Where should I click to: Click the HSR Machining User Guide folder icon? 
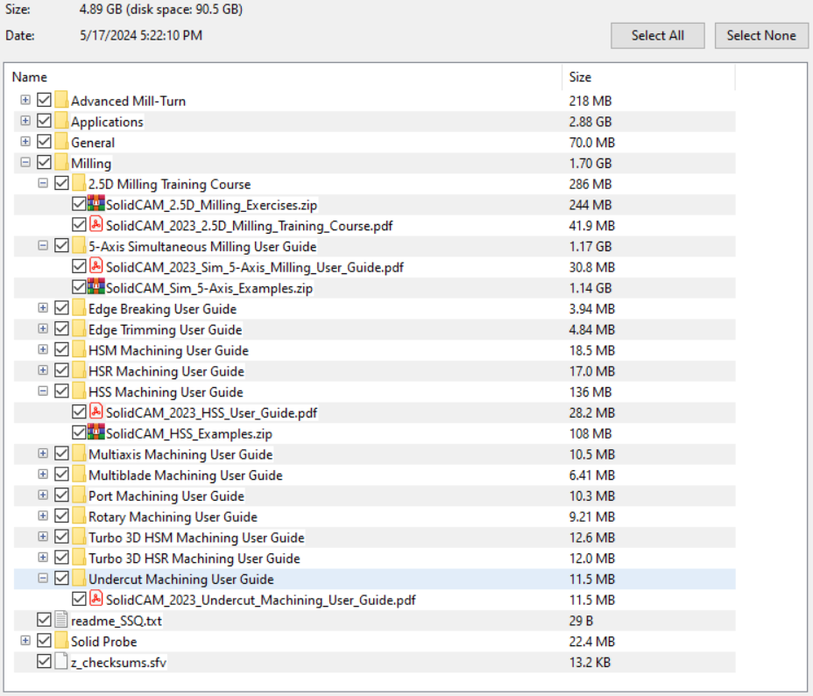79,369
